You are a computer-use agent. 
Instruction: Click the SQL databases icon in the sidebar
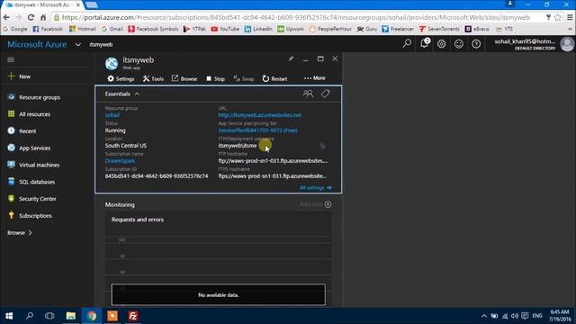pyautogui.click(x=12, y=182)
